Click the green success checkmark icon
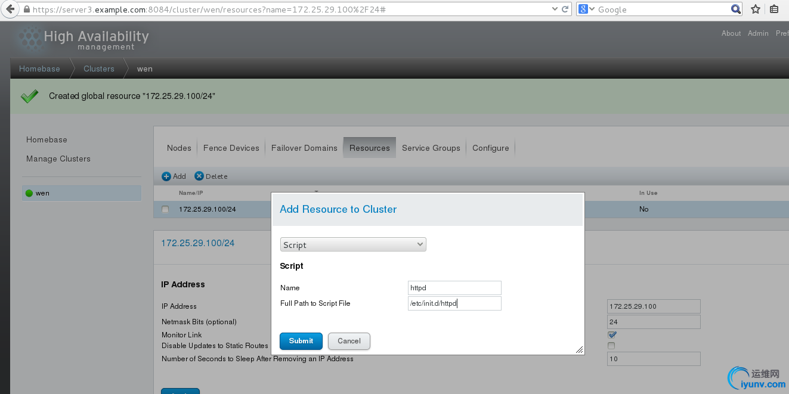The width and height of the screenshot is (789, 394). pyautogui.click(x=29, y=96)
